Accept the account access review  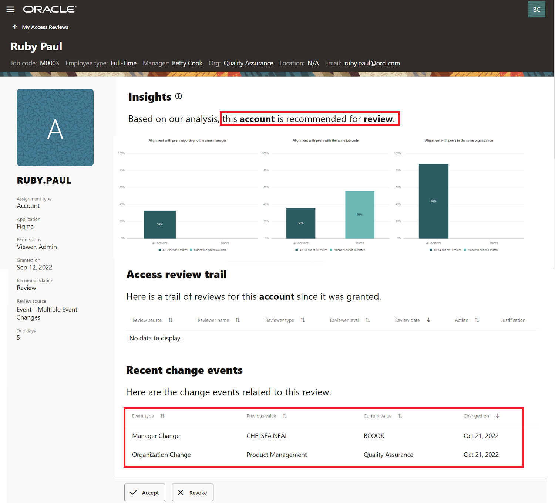pyautogui.click(x=145, y=492)
